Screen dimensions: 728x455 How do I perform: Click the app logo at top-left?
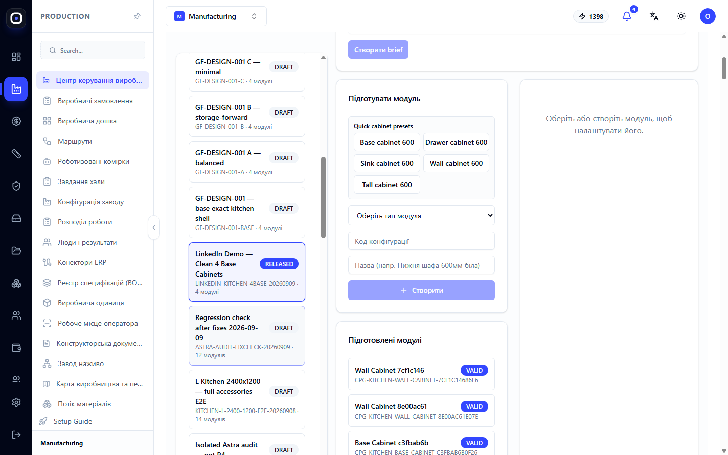16,18
